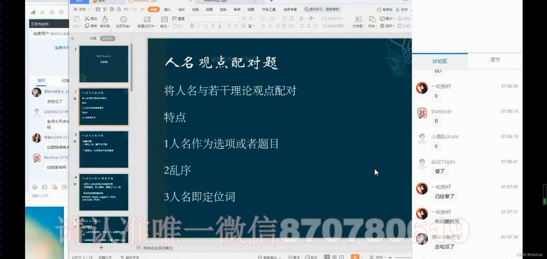Image resolution: width=547 pixels, height=259 pixels.
Task: Switch to the Review (审阅) tab
Action: [237, 9]
